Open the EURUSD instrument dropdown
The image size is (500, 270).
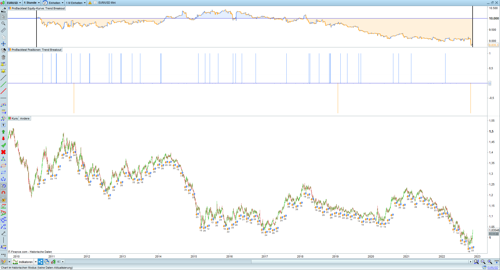[14, 3]
